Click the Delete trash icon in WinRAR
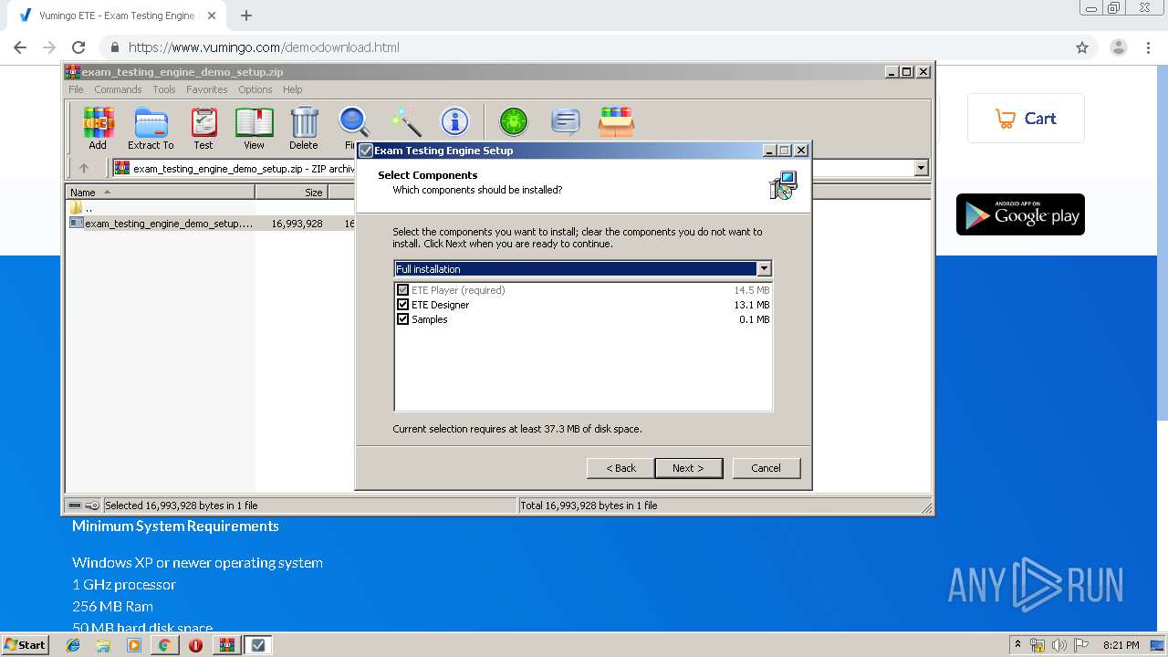The image size is (1168, 657). 304,122
